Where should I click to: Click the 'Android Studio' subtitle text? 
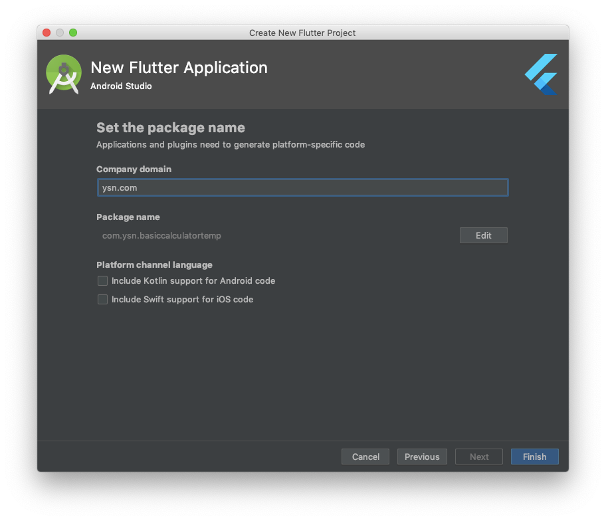[x=121, y=86]
